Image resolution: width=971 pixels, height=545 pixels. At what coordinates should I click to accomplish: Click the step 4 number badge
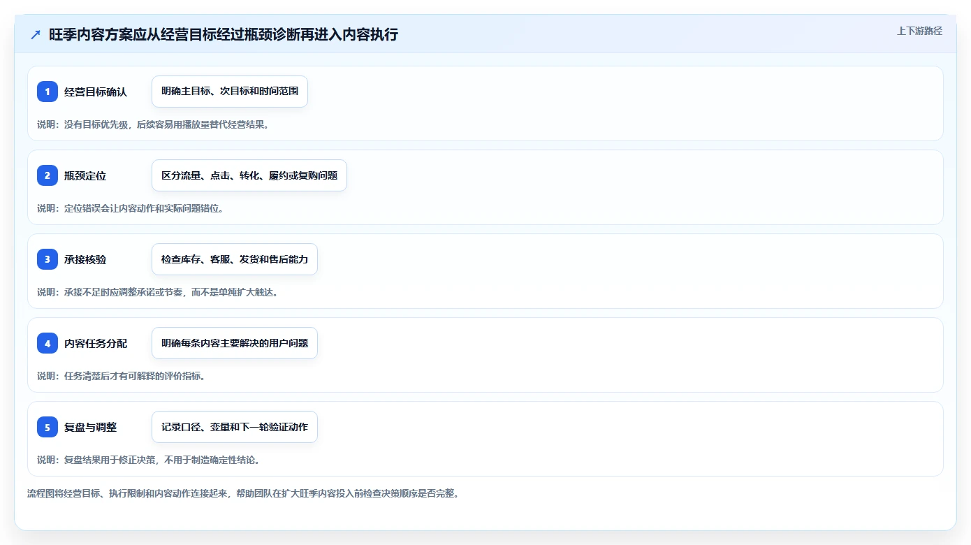pos(48,343)
